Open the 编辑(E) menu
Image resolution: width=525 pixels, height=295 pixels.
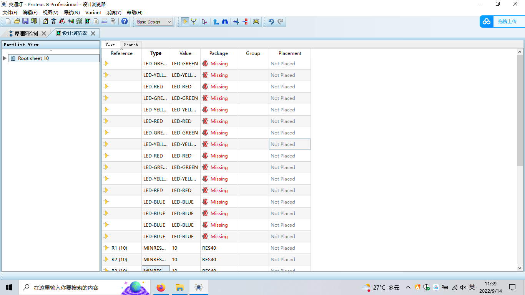tap(30, 12)
